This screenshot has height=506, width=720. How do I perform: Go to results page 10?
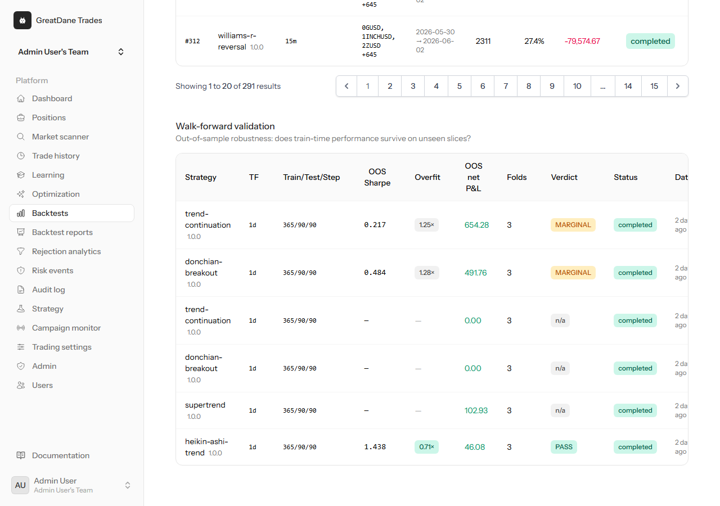coord(577,86)
